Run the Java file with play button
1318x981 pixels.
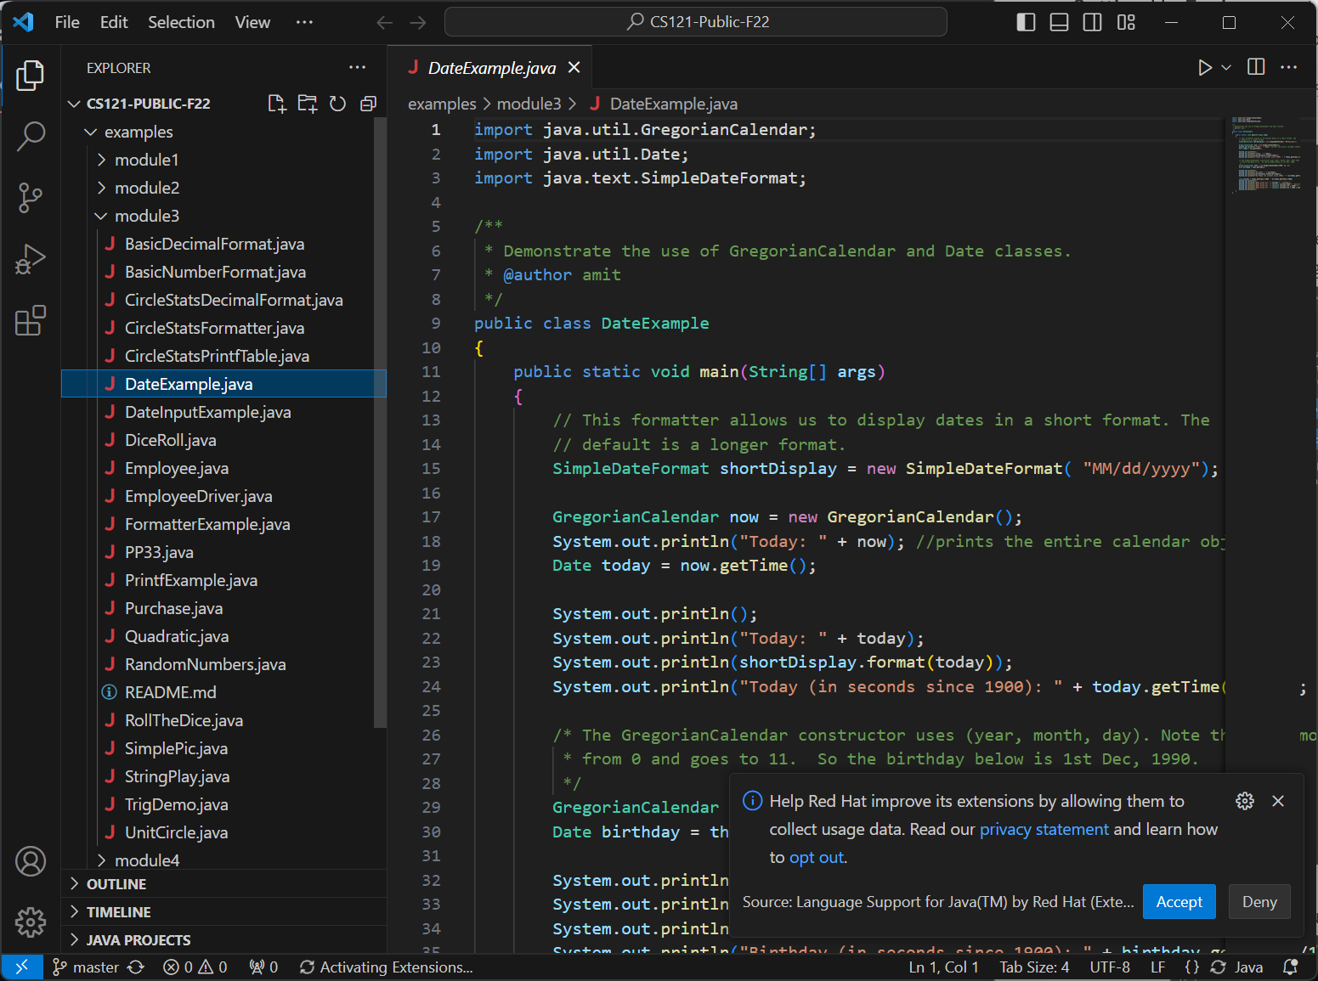(1204, 68)
